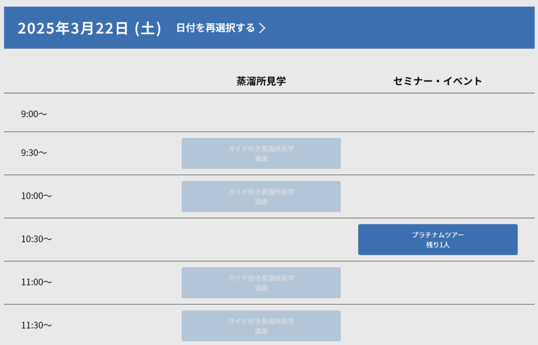Click the empty 蒸溜所見学 cell at 10:30
Image resolution: width=538 pixels, height=345 pixels.
click(x=261, y=240)
